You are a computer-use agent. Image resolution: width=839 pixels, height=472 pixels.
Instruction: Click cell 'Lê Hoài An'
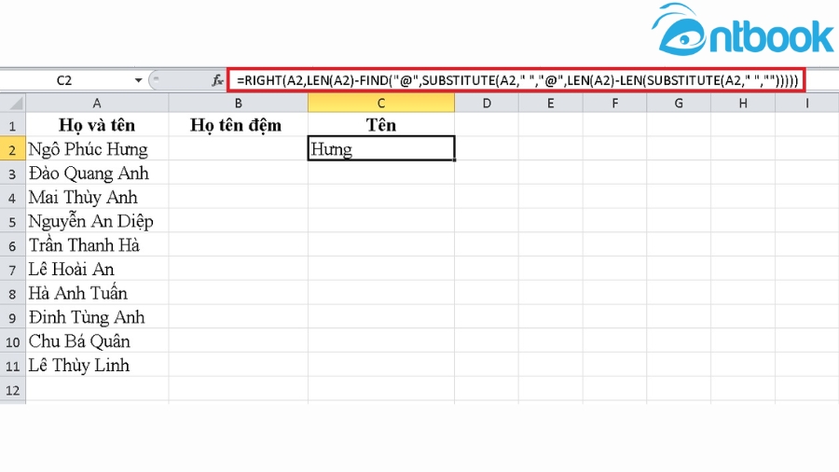point(97,270)
